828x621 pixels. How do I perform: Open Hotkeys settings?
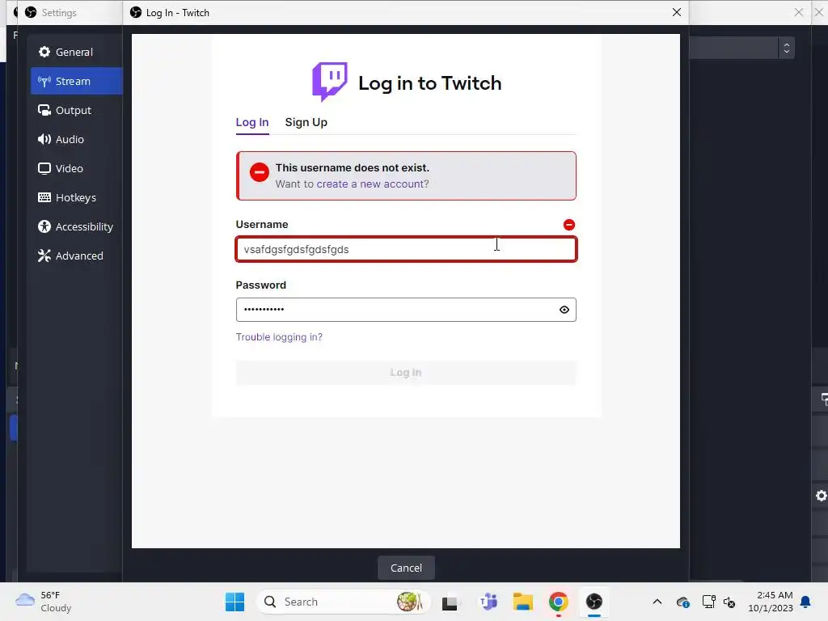[76, 197]
